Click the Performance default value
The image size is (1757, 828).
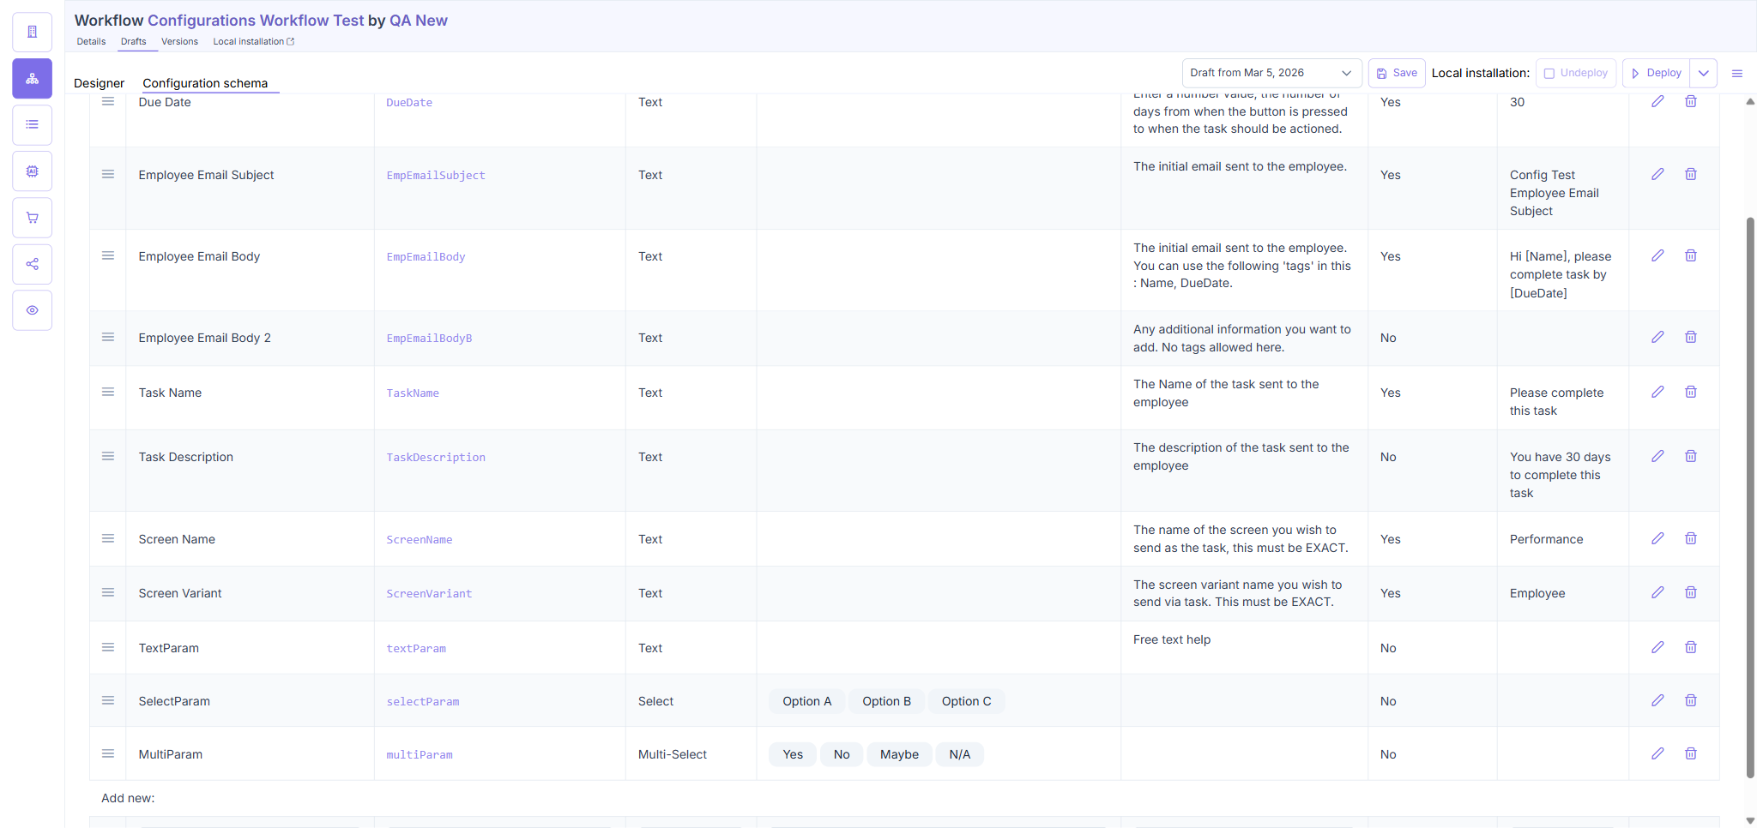coord(1546,539)
